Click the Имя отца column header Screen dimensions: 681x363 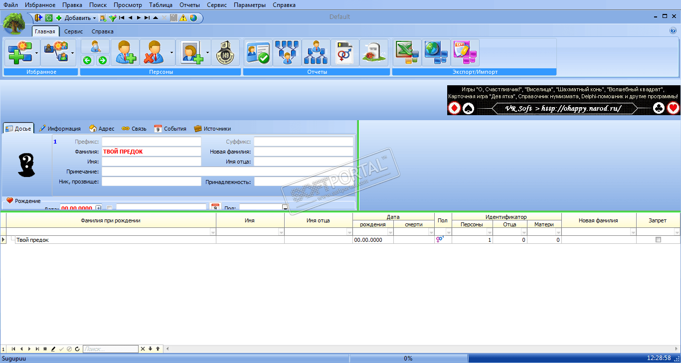tap(318, 220)
